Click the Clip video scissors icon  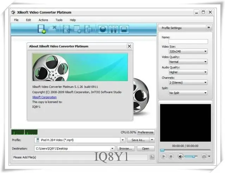[x=67, y=29]
